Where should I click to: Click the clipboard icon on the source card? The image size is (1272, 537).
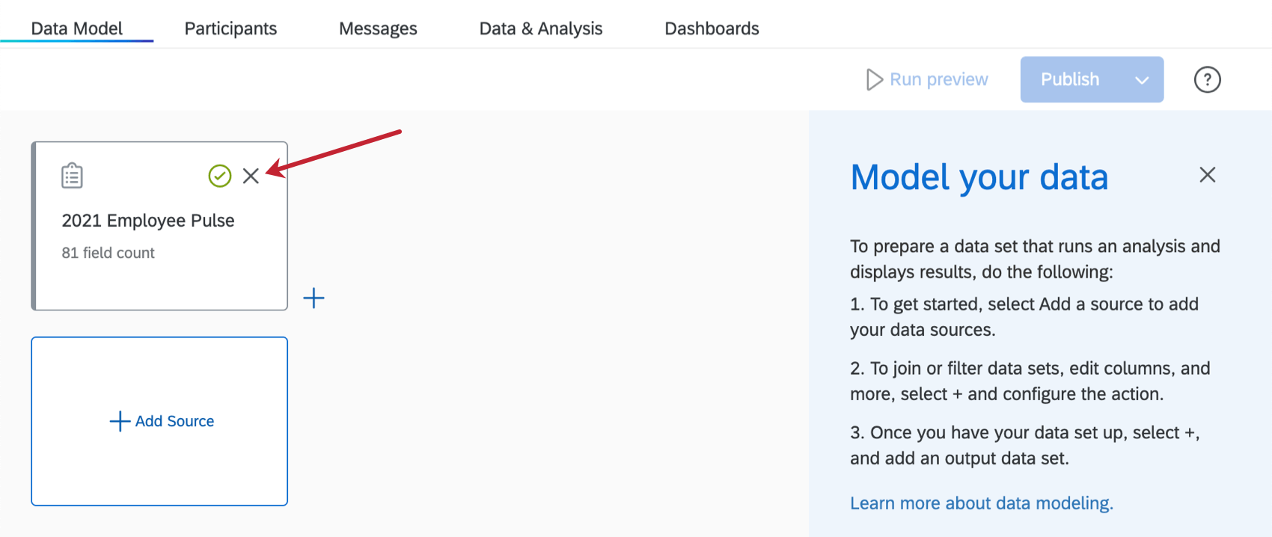(x=72, y=176)
